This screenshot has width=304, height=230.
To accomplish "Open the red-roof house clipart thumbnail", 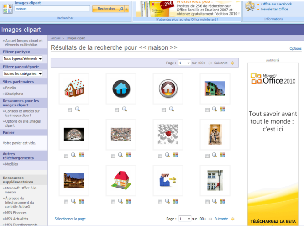I will click(121, 181).
